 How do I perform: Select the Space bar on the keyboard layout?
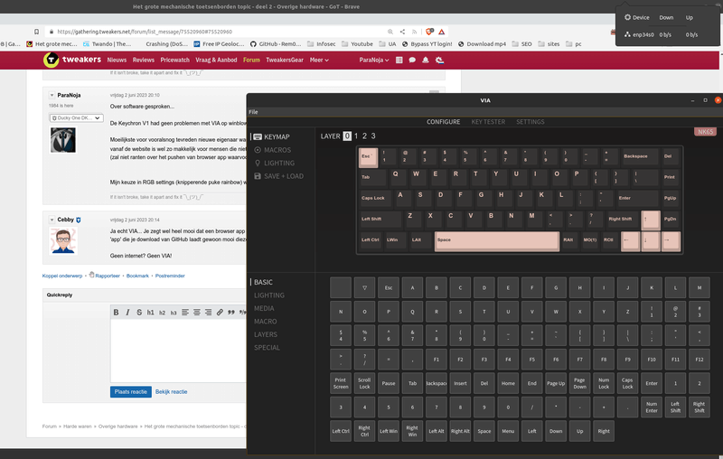click(497, 241)
